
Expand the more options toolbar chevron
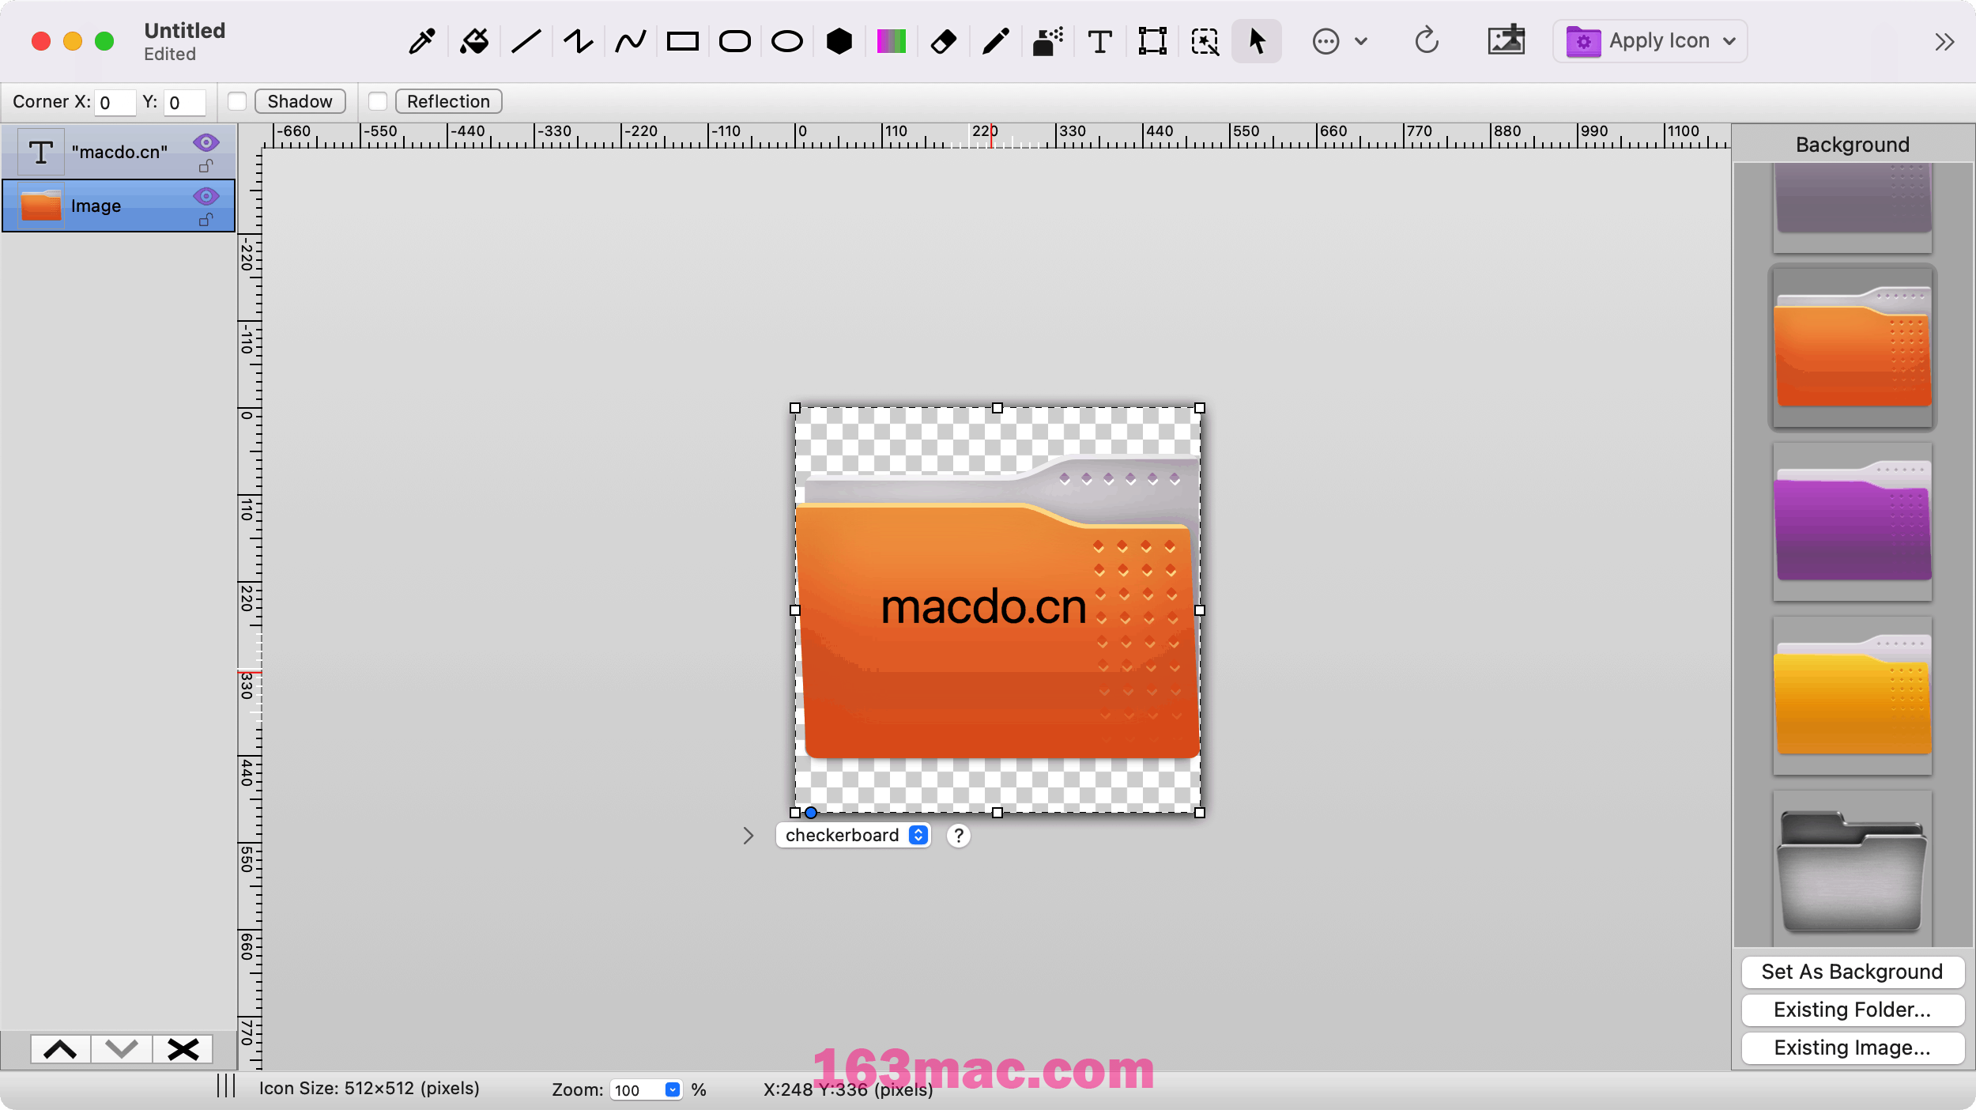pos(1945,40)
